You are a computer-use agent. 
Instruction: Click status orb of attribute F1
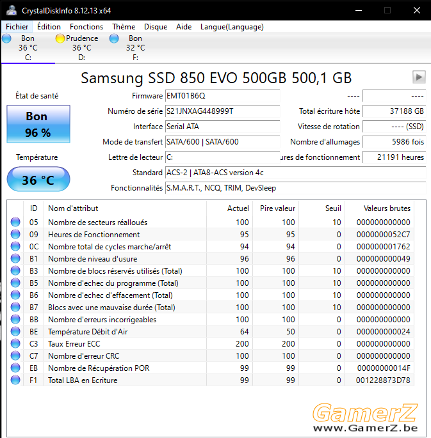coord(15,380)
